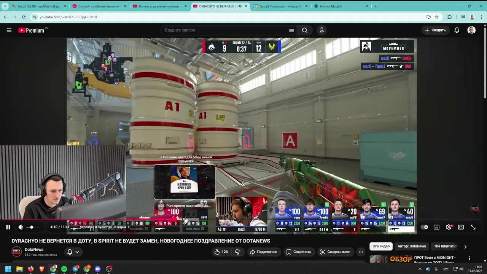
Task: Select 'The Internation' chip
Action: (445, 246)
